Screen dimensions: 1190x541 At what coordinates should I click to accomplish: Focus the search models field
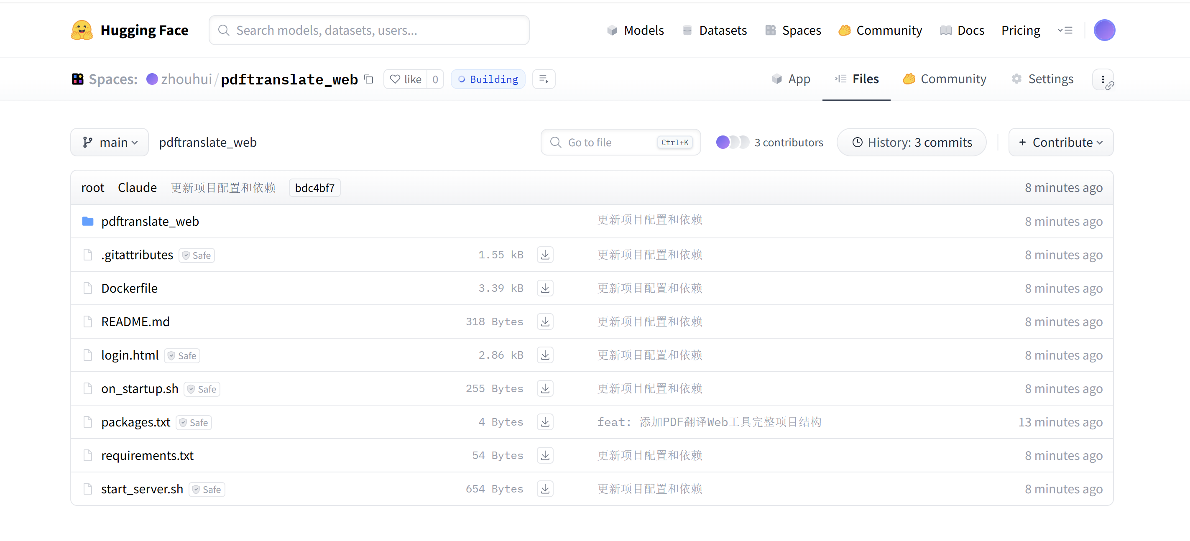pyautogui.click(x=369, y=30)
